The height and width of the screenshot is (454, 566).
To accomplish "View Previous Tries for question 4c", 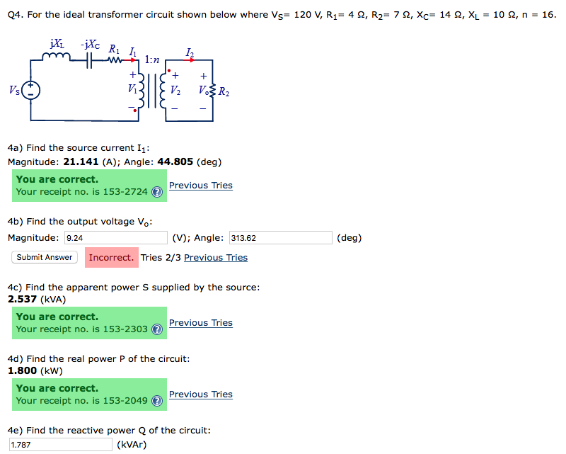I will coord(200,322).
